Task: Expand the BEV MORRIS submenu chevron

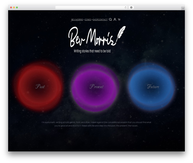Action: (x=84, y=20)
